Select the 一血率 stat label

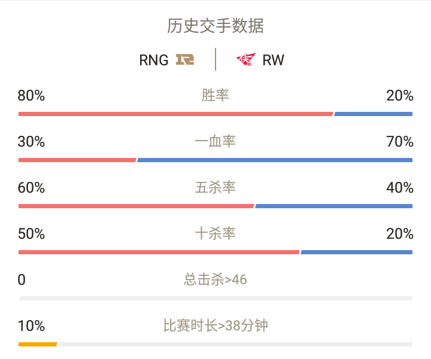pos(215,141)
